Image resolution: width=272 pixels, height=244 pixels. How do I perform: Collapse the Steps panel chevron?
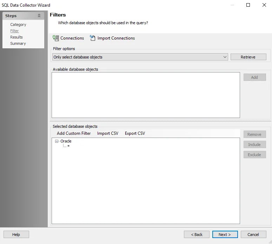pyautogui.click(x=39, y=15)
